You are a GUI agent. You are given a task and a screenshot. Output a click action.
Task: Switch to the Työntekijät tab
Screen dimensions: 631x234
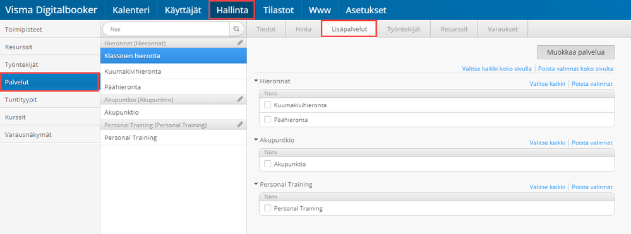[404, 30]
